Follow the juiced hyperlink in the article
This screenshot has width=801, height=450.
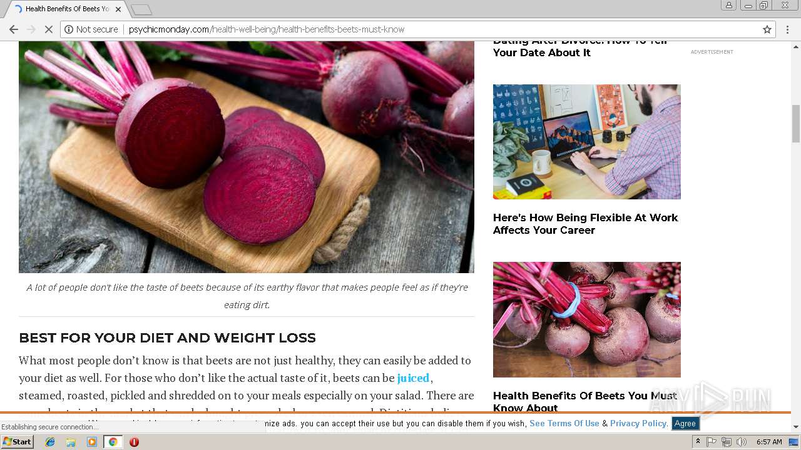click(x=413, y=378)
